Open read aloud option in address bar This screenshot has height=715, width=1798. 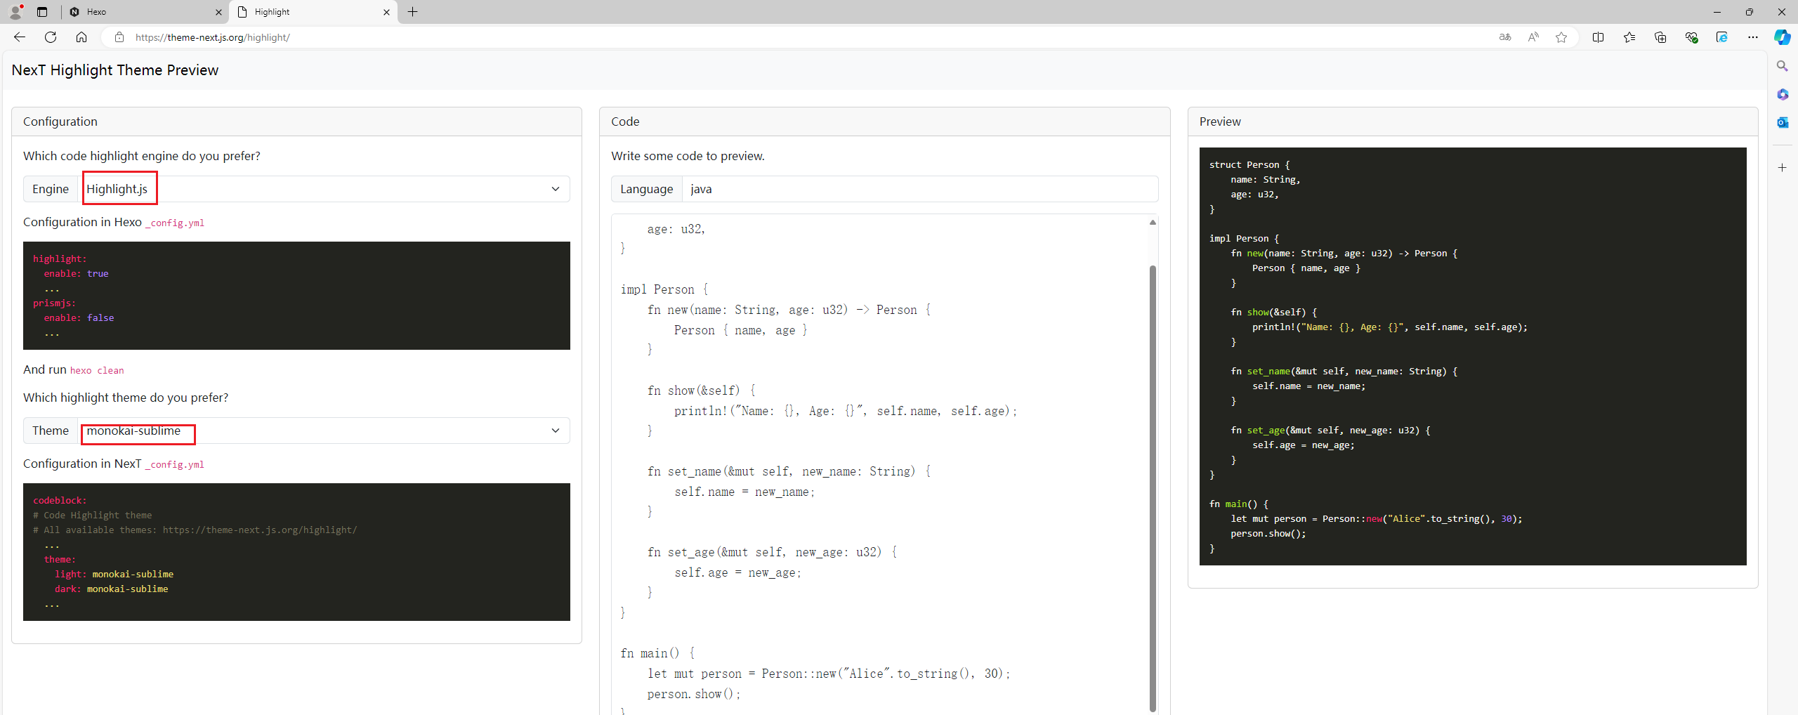coord(1533,37)
